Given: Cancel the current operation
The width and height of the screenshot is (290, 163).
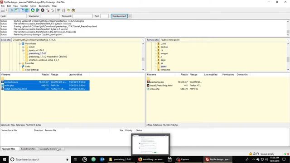Looking at the screenshot, I should tap(43, 10).
